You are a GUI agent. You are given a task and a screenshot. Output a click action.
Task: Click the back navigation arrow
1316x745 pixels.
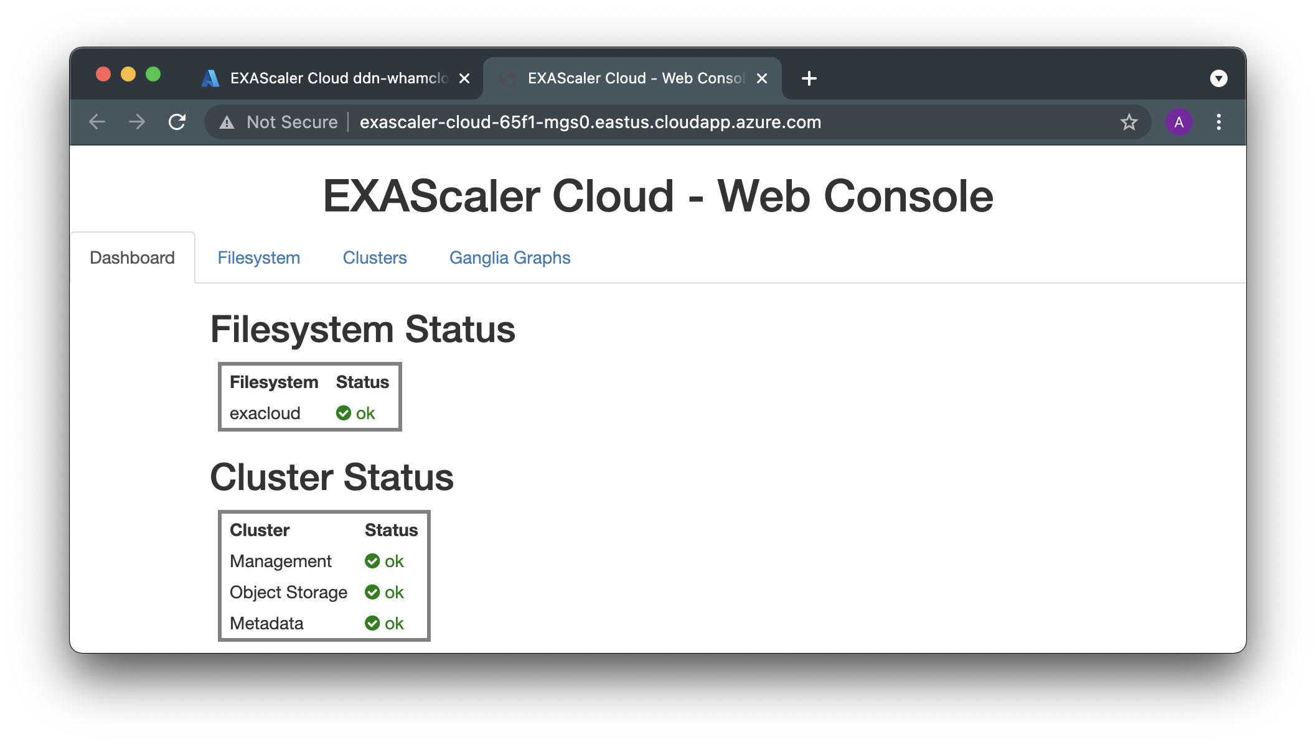97,122
